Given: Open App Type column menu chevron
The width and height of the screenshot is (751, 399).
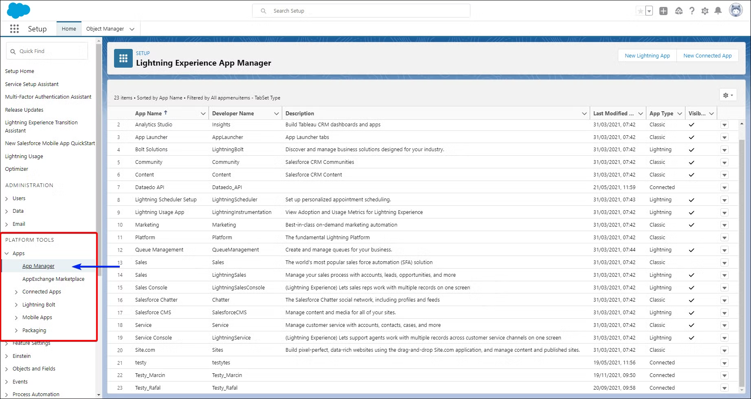Looking at the screenshot, I should click(x=680, y=114).
